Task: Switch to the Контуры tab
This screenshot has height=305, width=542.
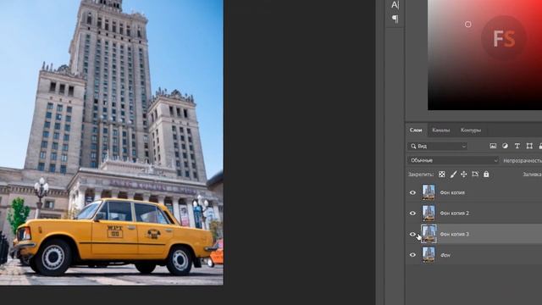Action: click(471, 130)
